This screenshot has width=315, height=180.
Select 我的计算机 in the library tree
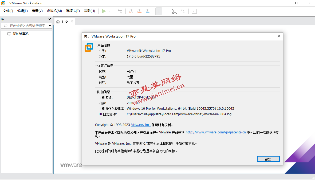pos(21,34)
